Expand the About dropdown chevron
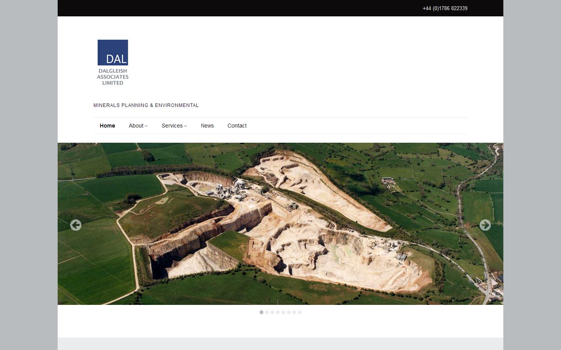The width and height of the screenshot is (561, 350). coord(146,126)
